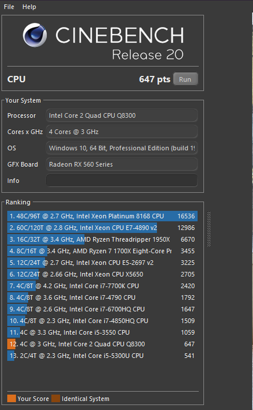Image resolution: width=253 pixels, height=410 pixels.
Task: Select the Core i7-4790 ranking row
Action: [102, 298]
